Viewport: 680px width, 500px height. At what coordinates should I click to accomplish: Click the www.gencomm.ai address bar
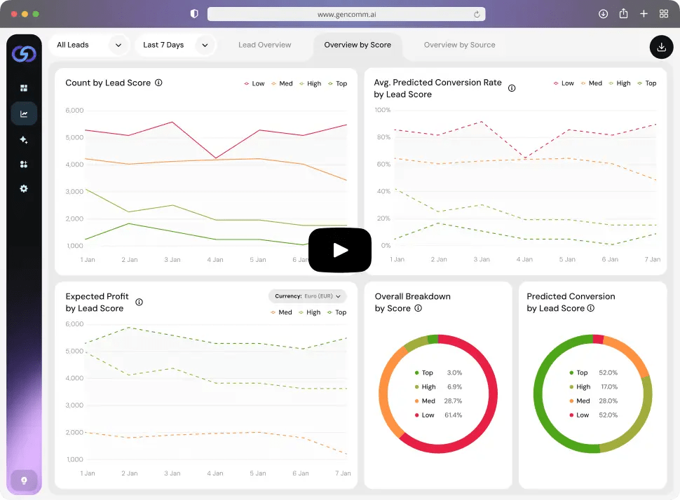pos(346,14)
